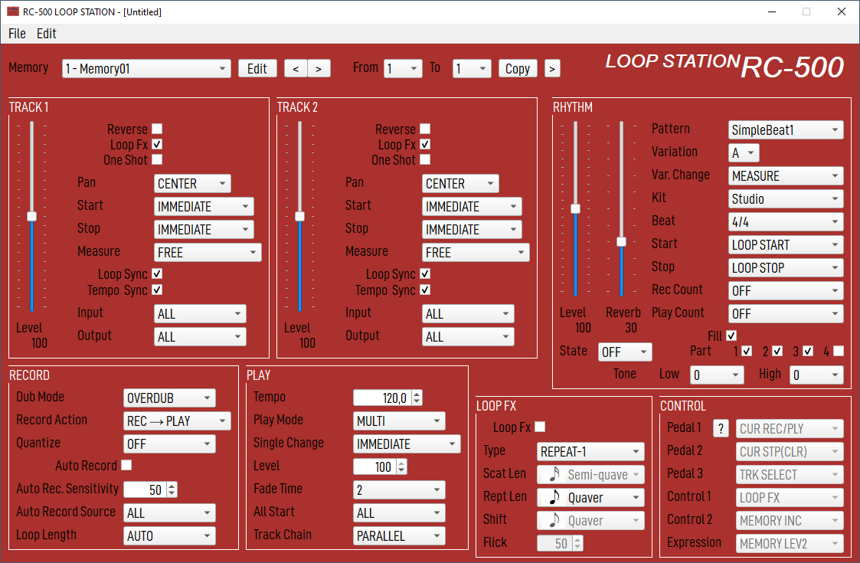The width and height of the screenshot is (860, 563).
Task: Click the Edit button next to Memory
Action: 257,69
